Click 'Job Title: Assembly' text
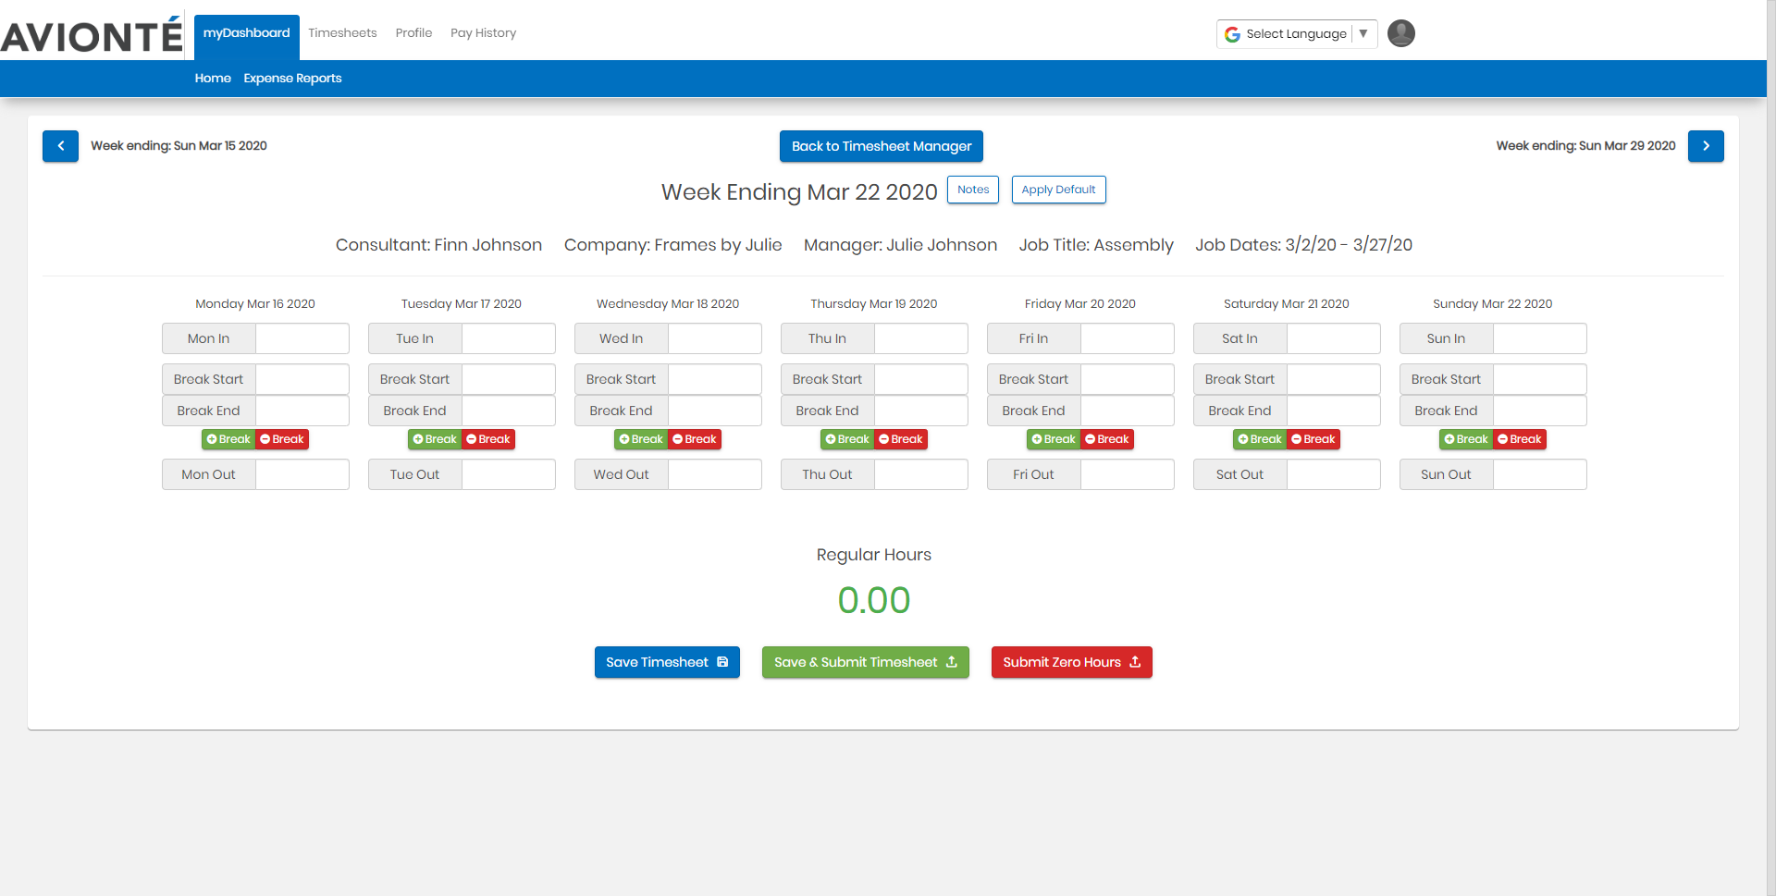The image size is (1776, 896). [1096, 245]
